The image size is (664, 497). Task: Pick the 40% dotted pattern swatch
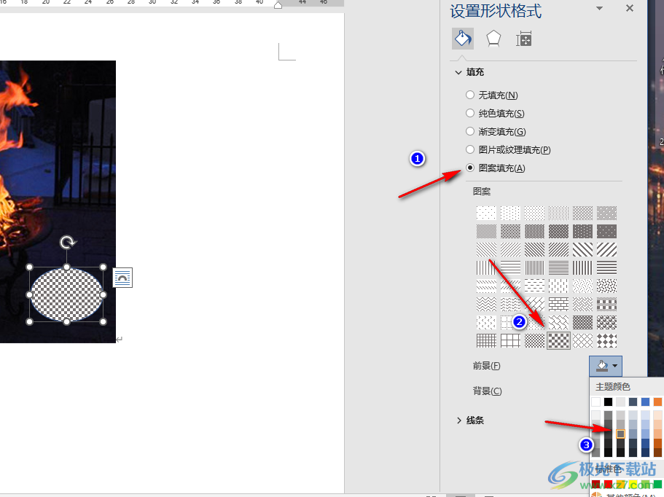[x=607, y=213]
